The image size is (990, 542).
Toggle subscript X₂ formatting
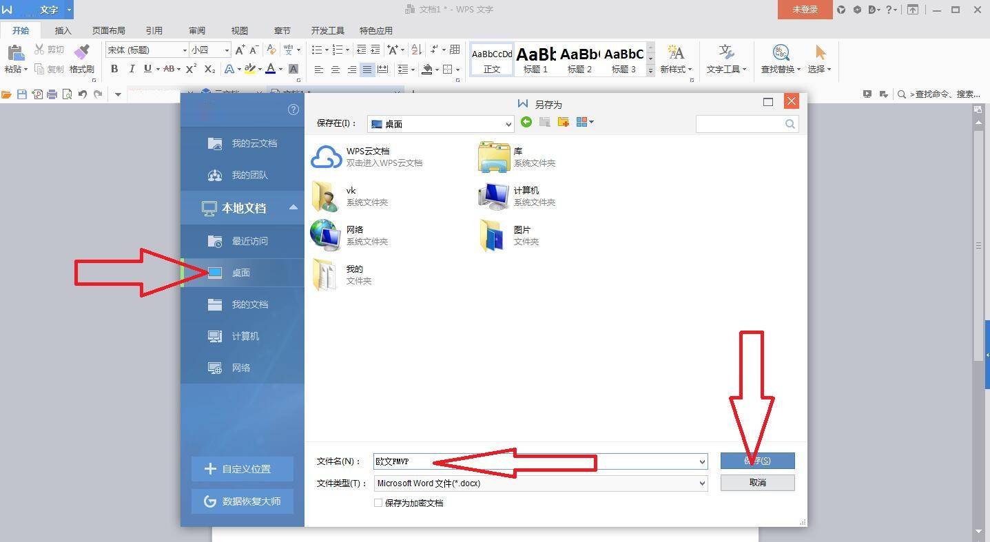click(210, 69)
